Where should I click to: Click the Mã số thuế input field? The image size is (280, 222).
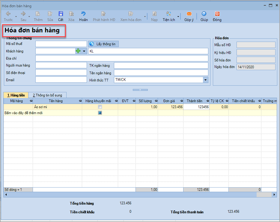pos(61,44)
